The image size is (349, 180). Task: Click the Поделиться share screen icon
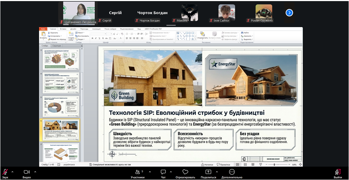[208, 172]
